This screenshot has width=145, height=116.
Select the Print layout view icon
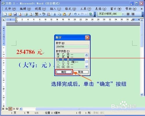pos(10,109)
